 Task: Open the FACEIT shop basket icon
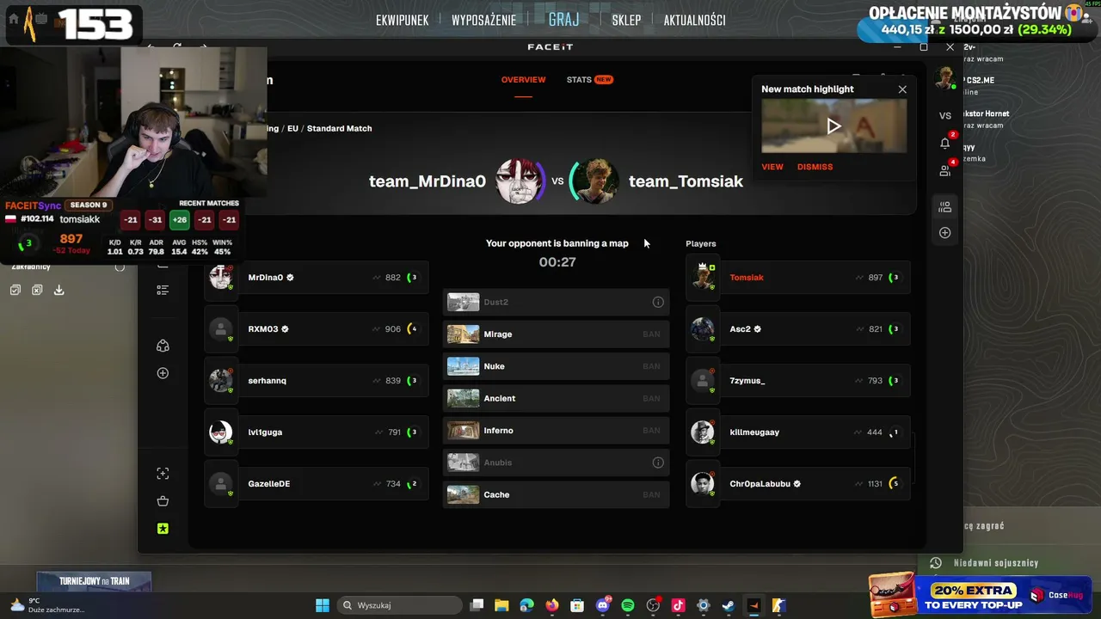[x=163, y=501]
